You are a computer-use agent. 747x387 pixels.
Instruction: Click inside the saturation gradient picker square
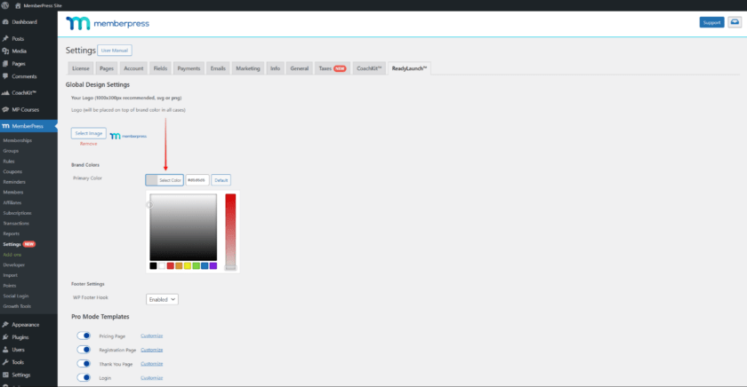click(183, 226)
